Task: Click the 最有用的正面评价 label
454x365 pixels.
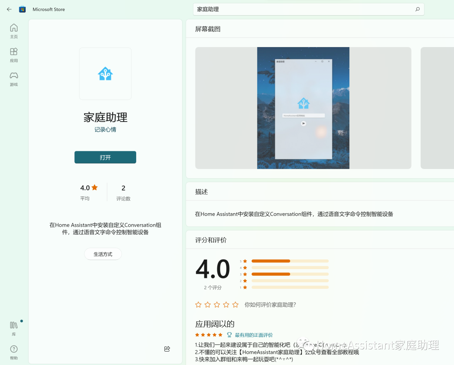Action: [x=253, y=335]
